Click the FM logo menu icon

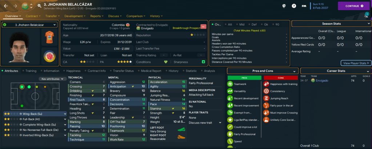click(x=304, y=6)
